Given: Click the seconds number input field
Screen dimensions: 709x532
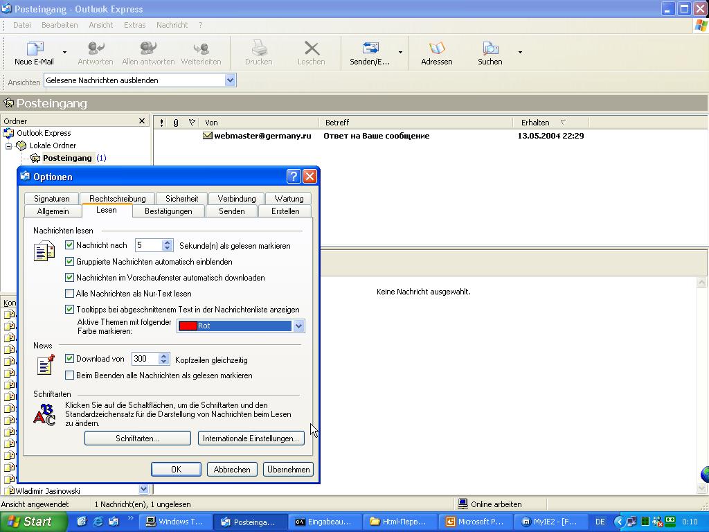Looking at the screenshot, I should (x=149, y=245).
